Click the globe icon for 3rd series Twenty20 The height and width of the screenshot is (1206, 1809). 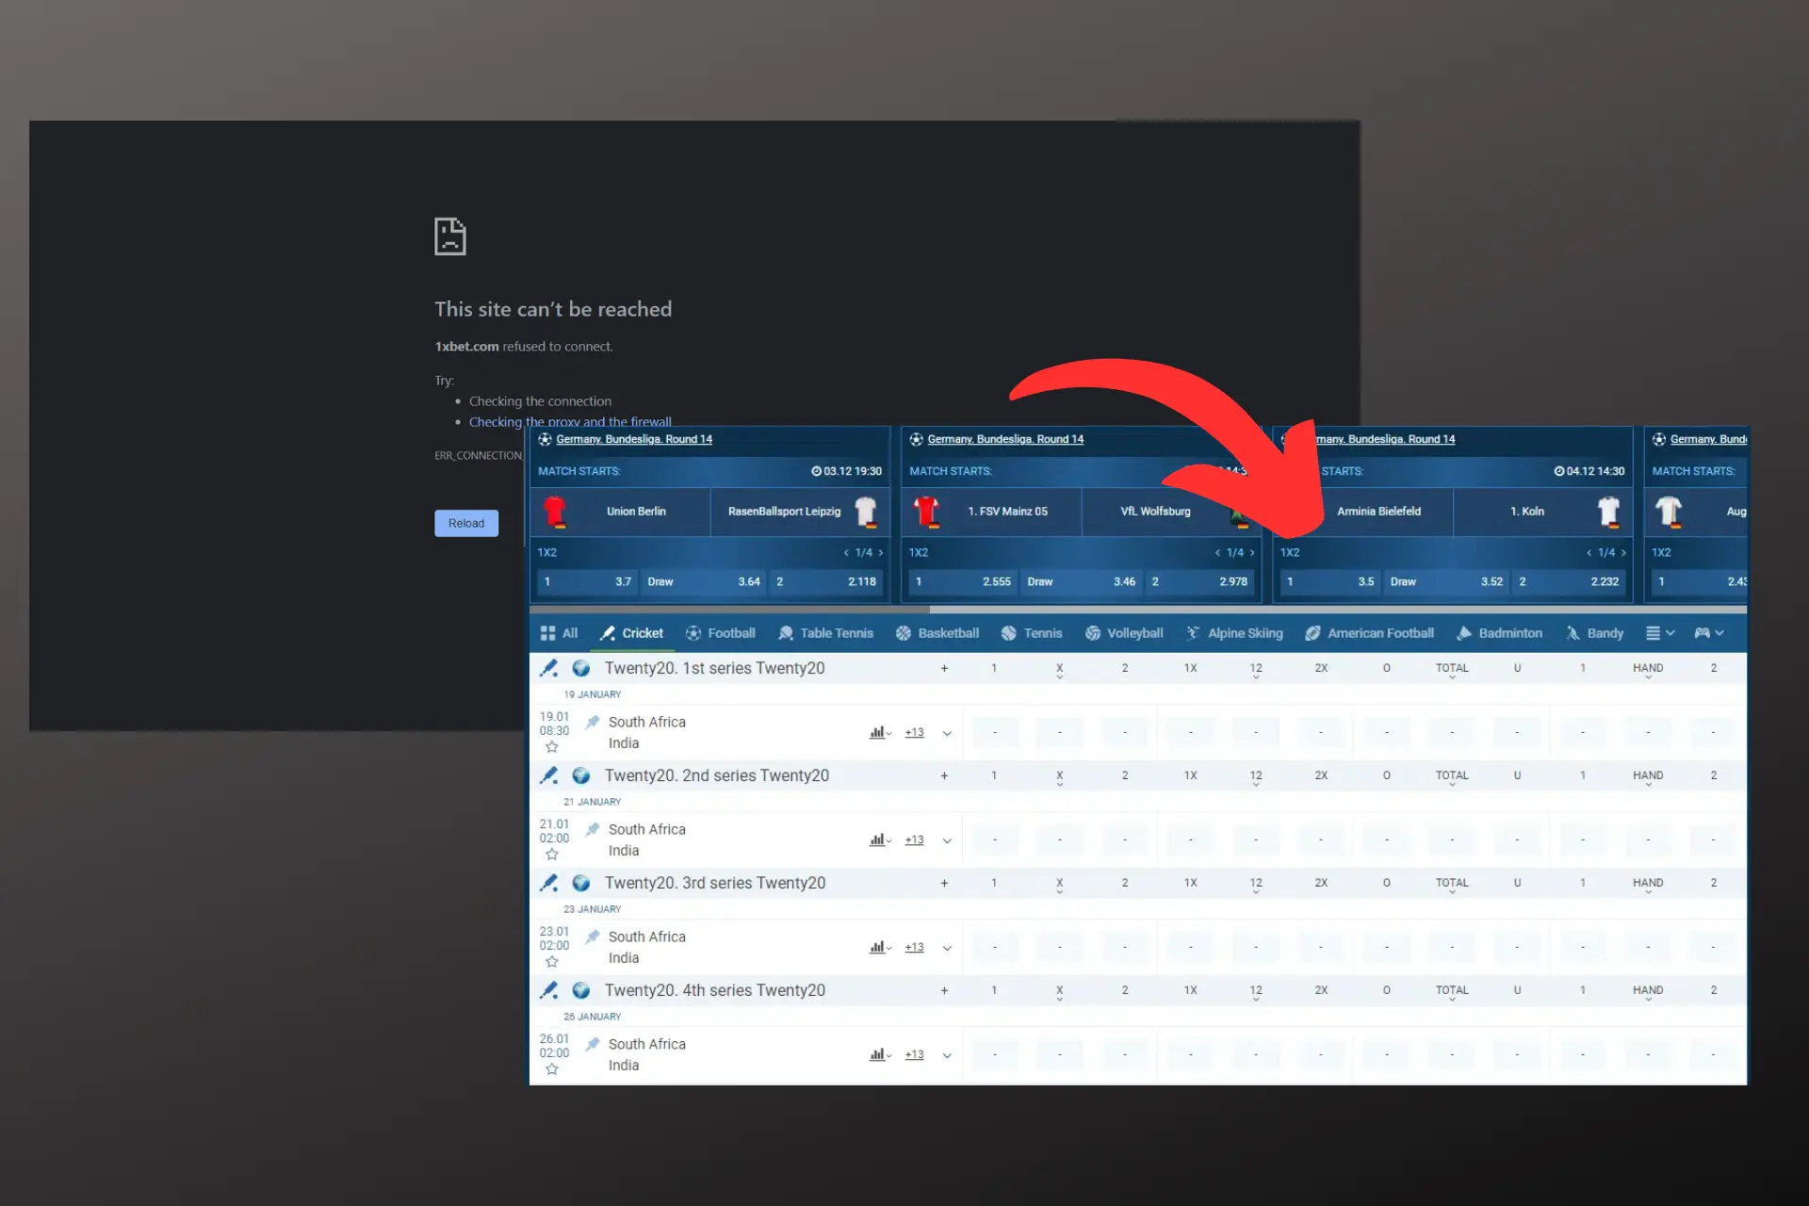click(581, 883)
